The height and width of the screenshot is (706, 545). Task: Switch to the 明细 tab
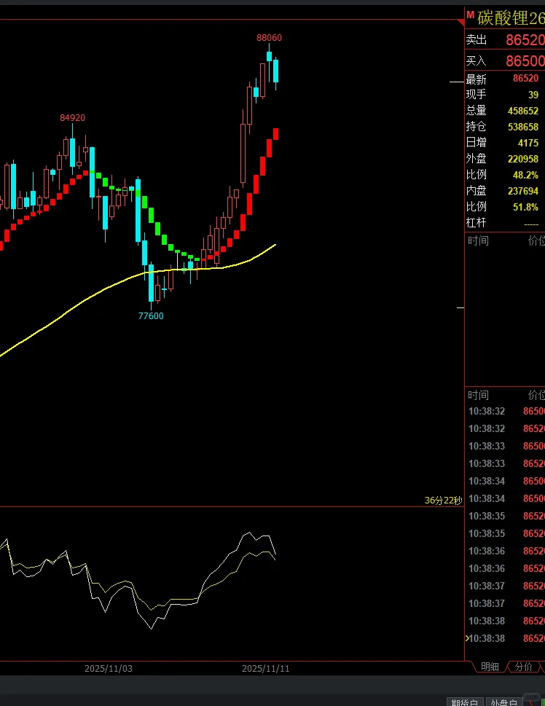click(490, 667)
